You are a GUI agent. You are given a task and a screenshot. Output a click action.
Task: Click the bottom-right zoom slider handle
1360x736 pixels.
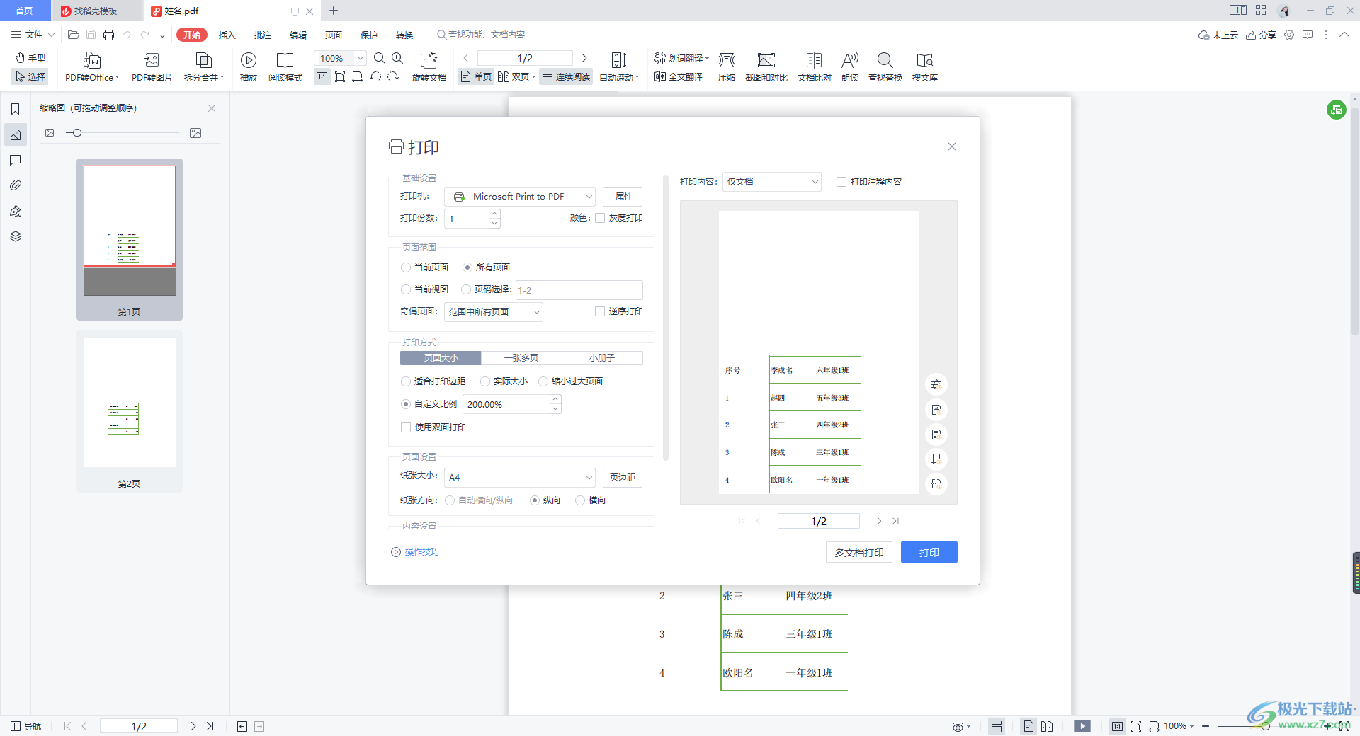click(x=1265, y=726)
